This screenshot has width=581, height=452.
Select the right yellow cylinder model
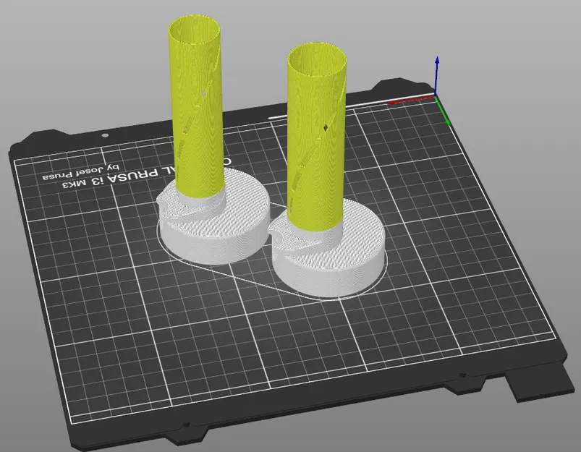click(x=317, y=141)
